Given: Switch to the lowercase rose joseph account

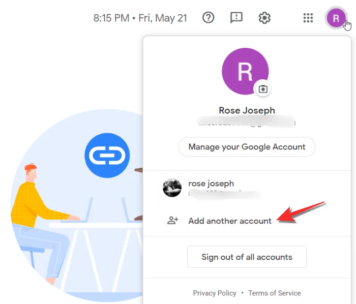Looking at the screenshot, I should pos(211,184).
